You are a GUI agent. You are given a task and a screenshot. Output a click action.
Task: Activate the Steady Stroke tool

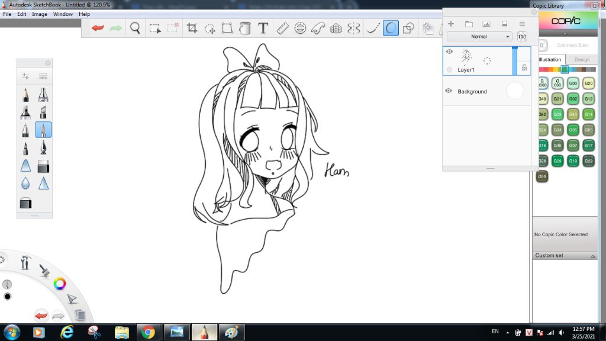373,28
